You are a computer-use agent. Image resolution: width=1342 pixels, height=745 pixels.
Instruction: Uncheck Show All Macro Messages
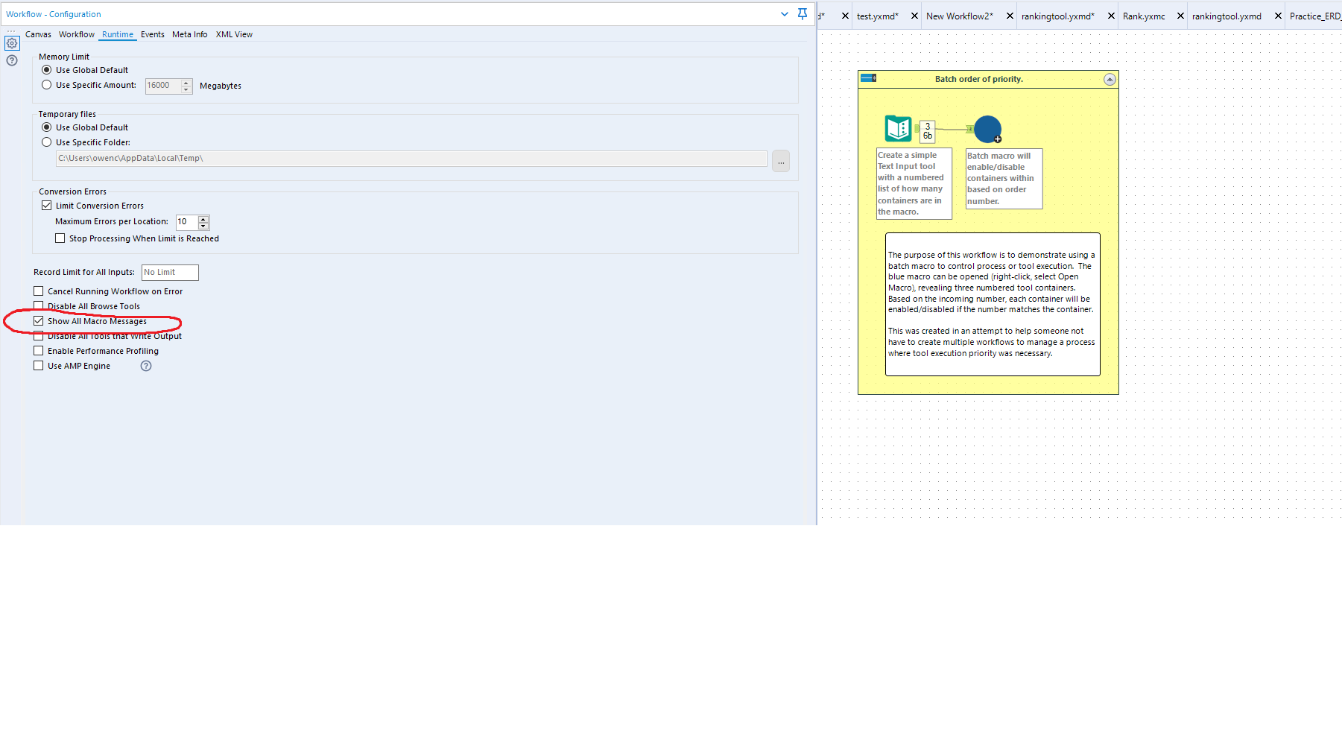(x=38, y=320)
